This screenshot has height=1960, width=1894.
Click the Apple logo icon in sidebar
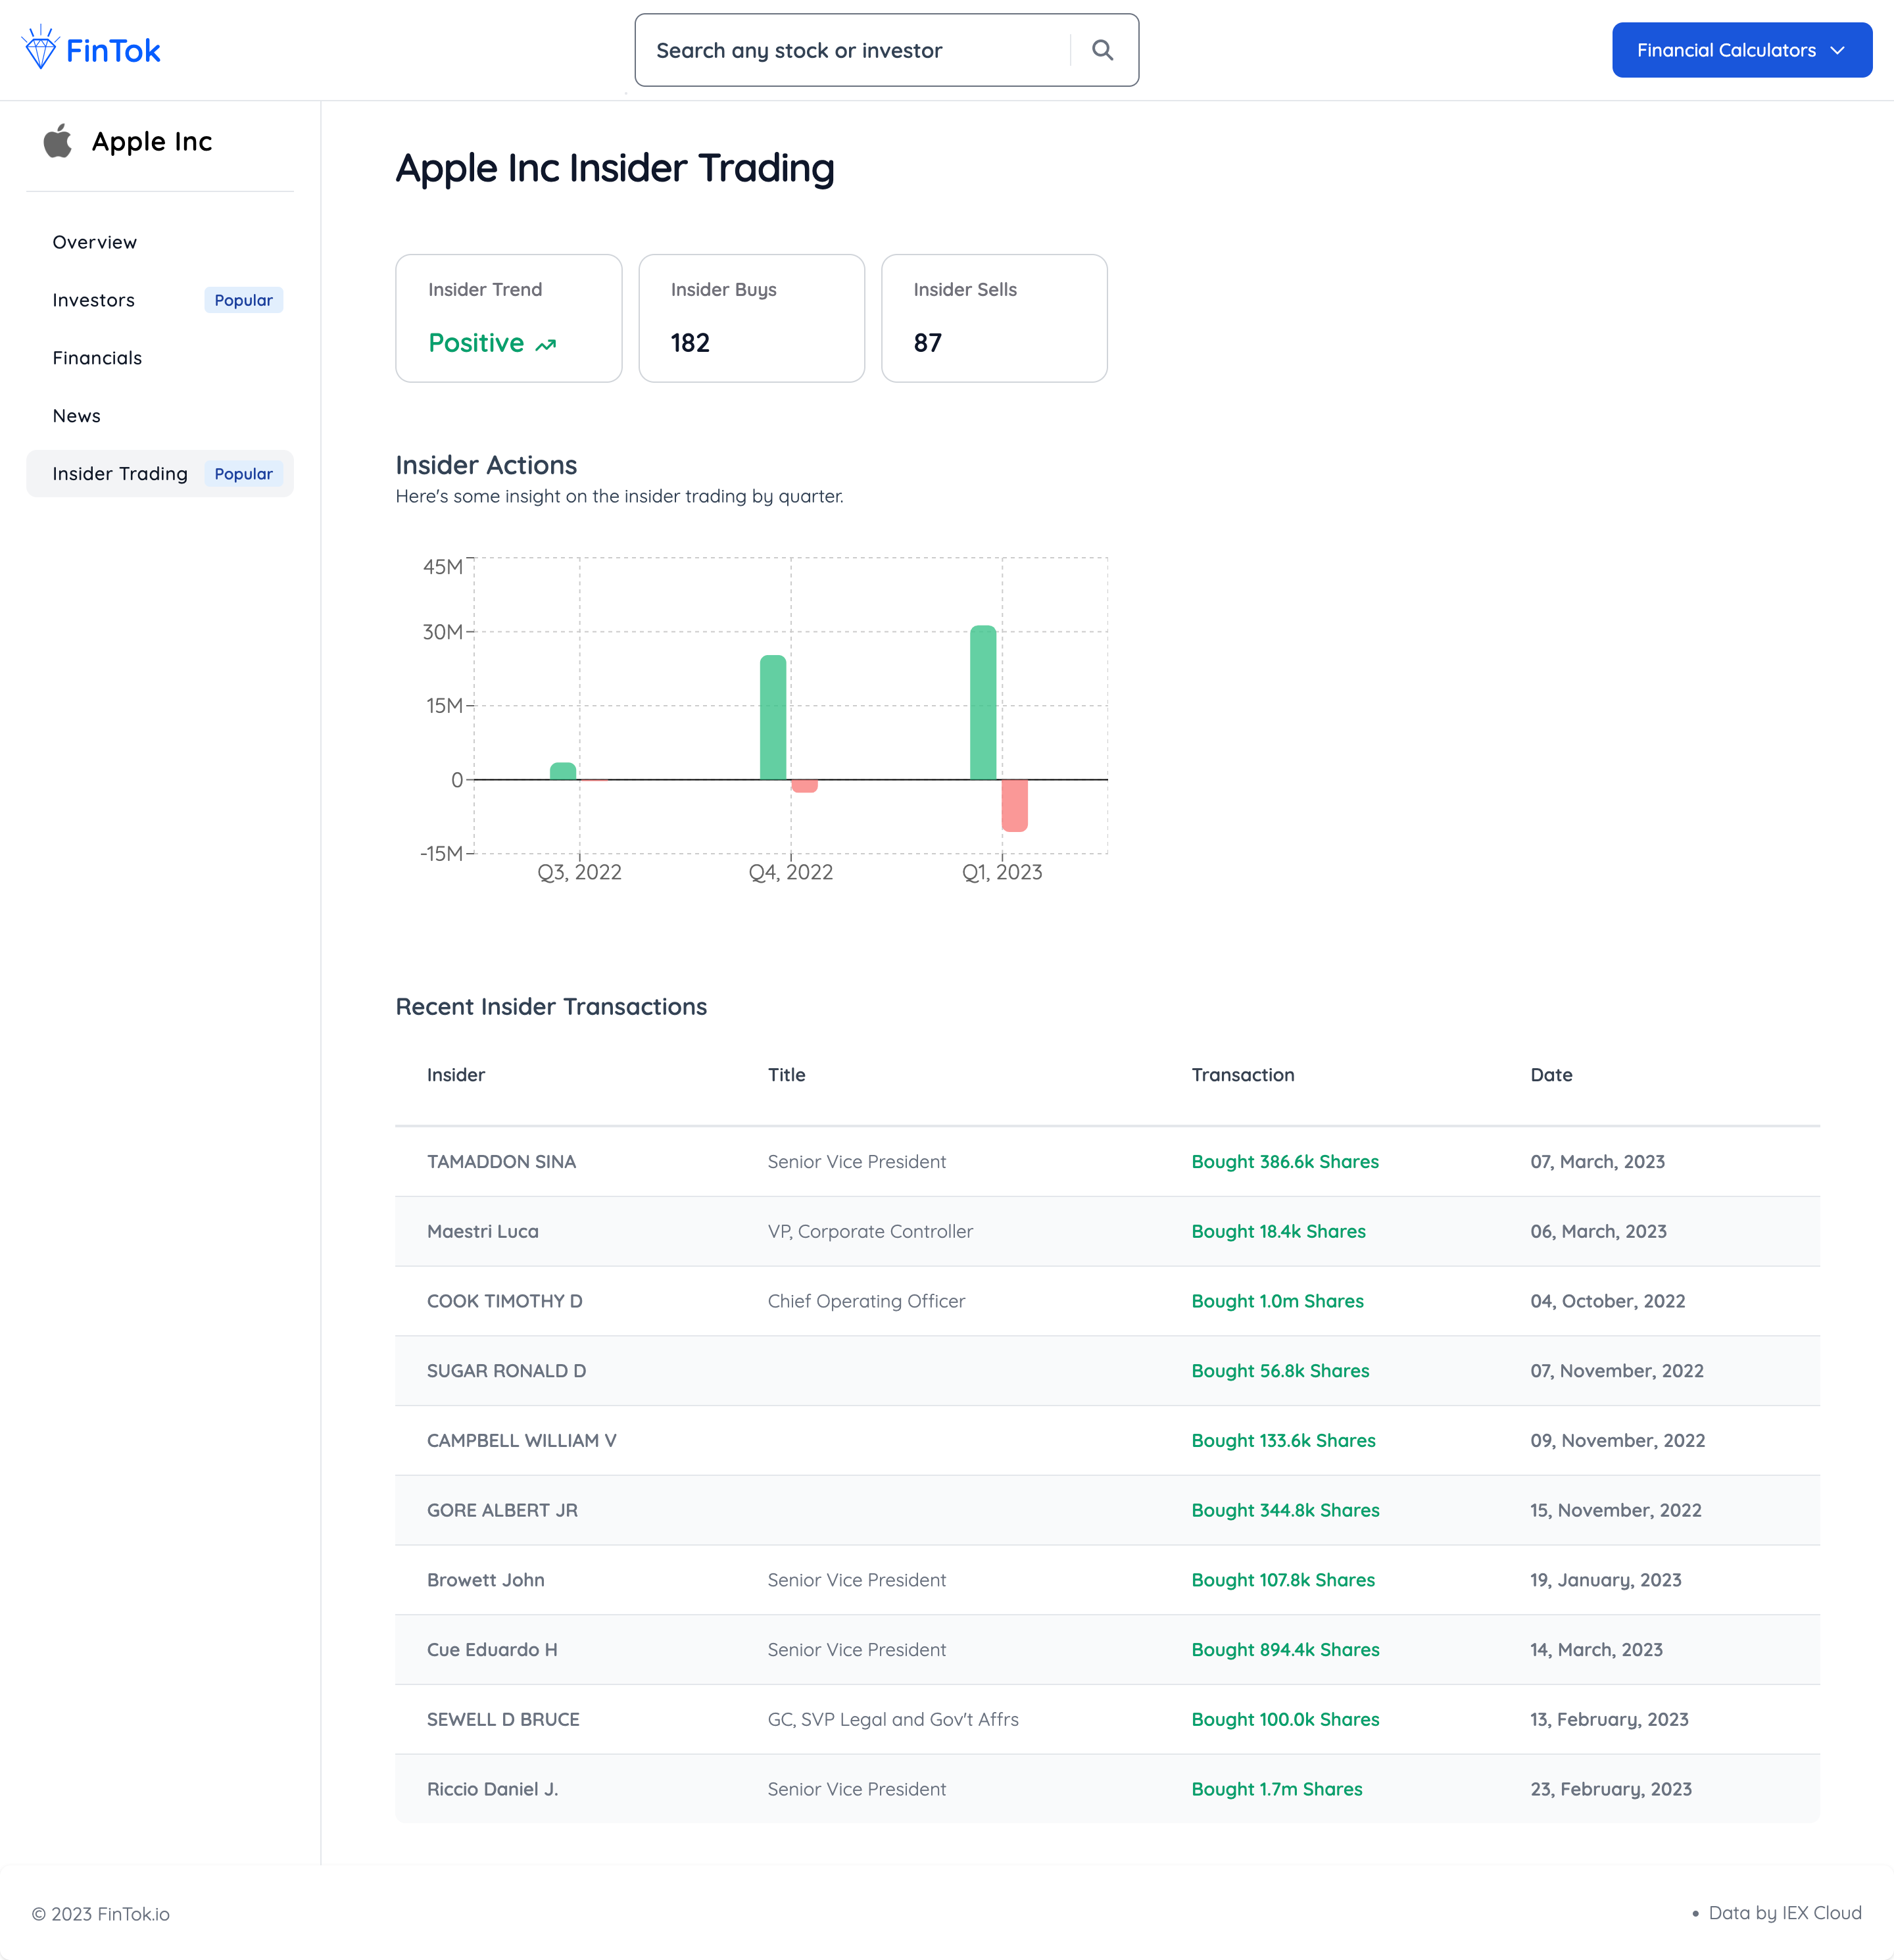(58, 141)
